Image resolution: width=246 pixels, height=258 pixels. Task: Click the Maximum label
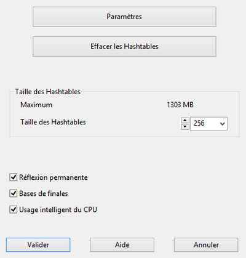tap(36, 105)
